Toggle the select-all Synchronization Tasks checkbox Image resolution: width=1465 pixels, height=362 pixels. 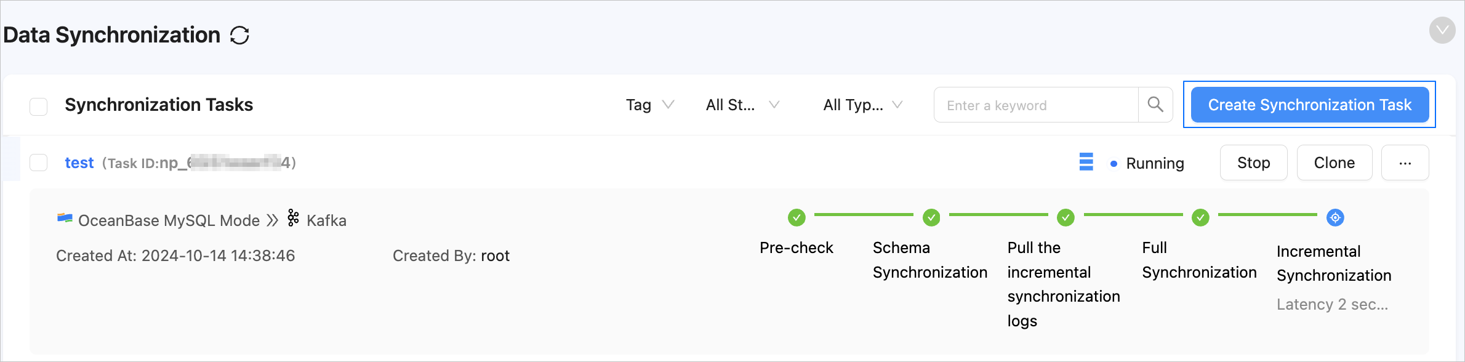point(39,107)
